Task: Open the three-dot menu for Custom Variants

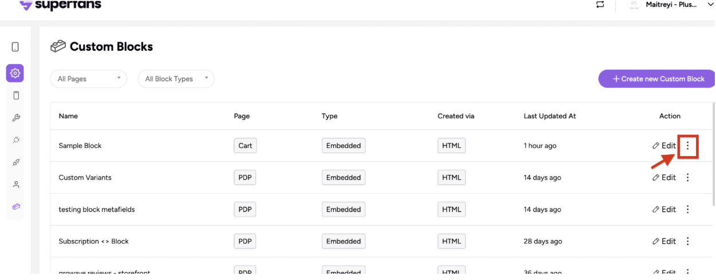Action: [688, 178]
